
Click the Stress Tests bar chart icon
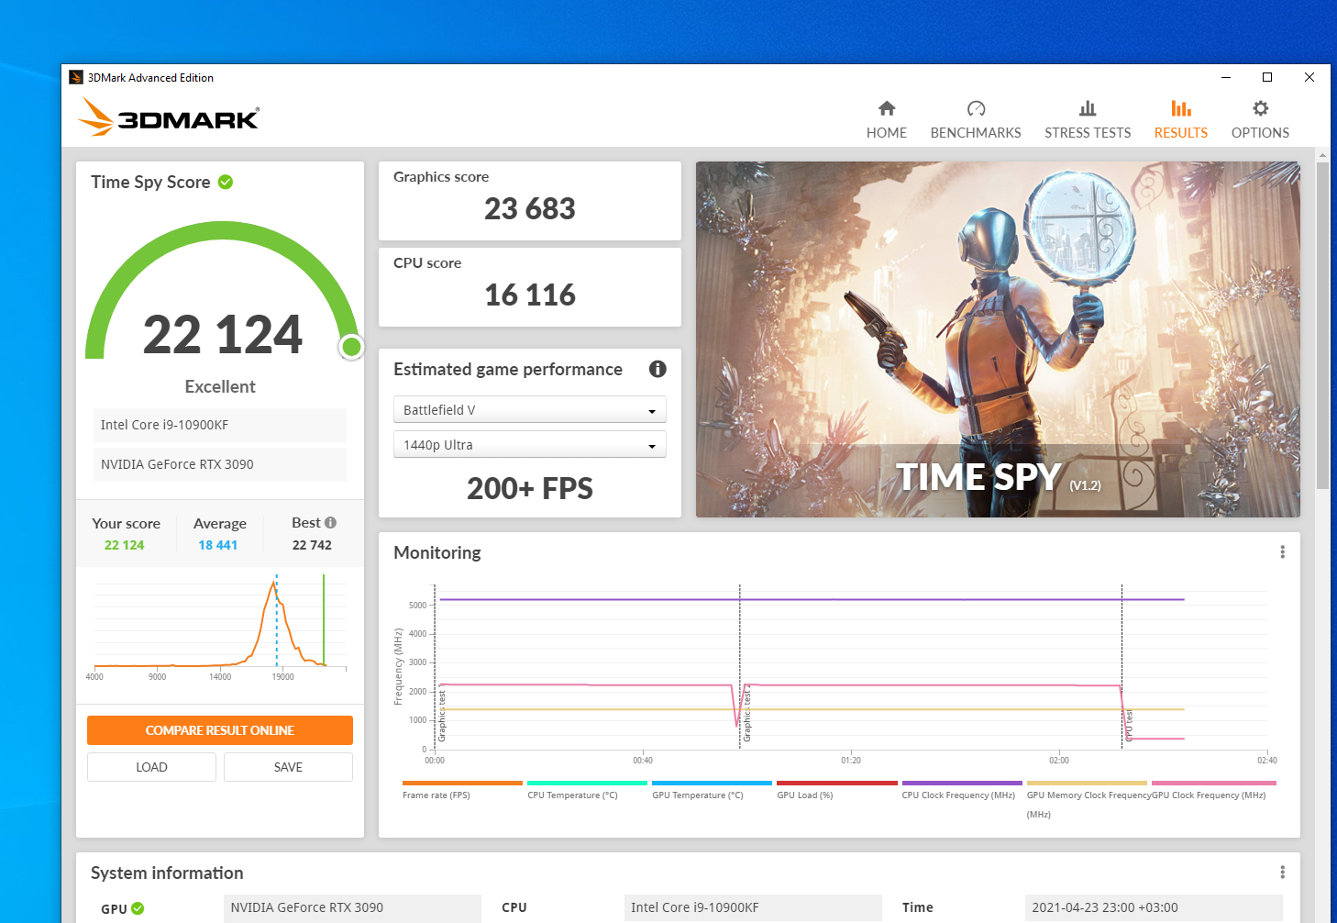(1088, 108)
